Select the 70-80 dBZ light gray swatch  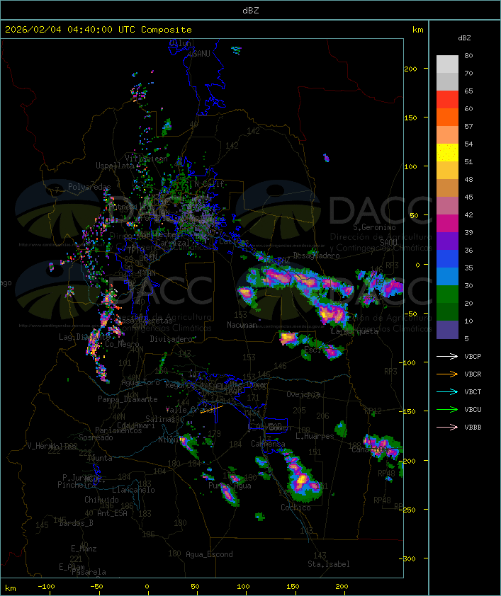447,64
